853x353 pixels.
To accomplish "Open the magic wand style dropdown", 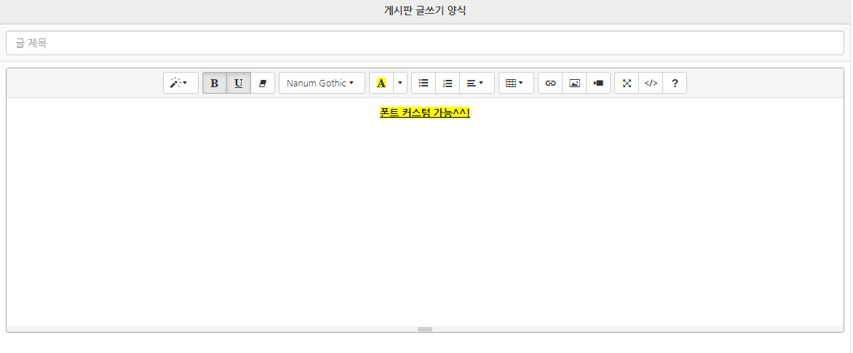I will (x=180, y=83).
